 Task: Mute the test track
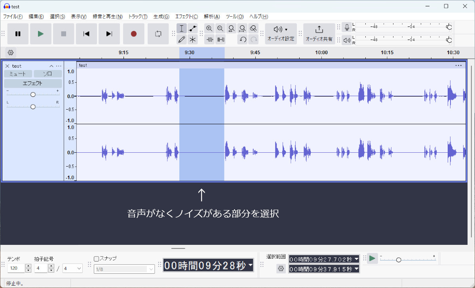click(19, 74)
